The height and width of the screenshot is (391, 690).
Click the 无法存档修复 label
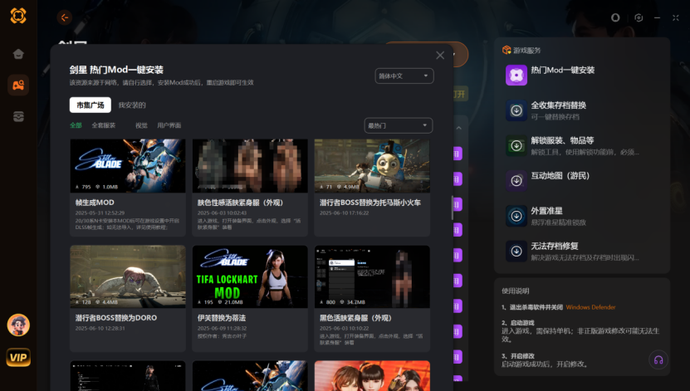555,246
